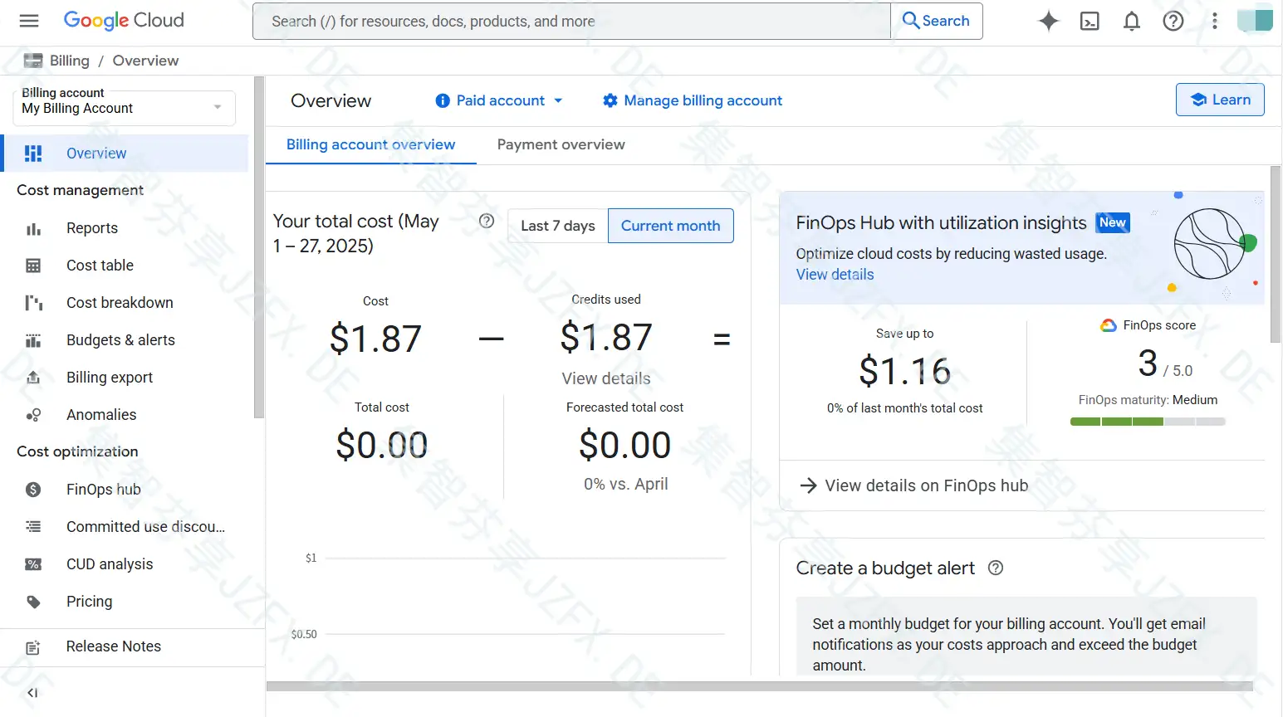1283x717 pixels.
Task: Open the main navigation hamburger menu
Action: [x=29, y=21]
